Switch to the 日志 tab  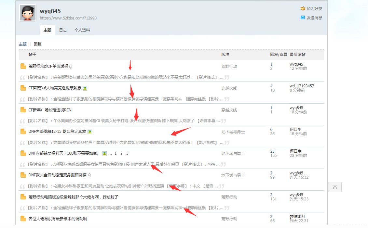(63, 30)
